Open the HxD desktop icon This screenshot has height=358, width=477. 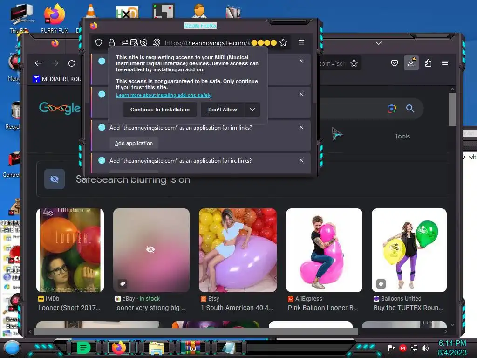pos(127,13)
